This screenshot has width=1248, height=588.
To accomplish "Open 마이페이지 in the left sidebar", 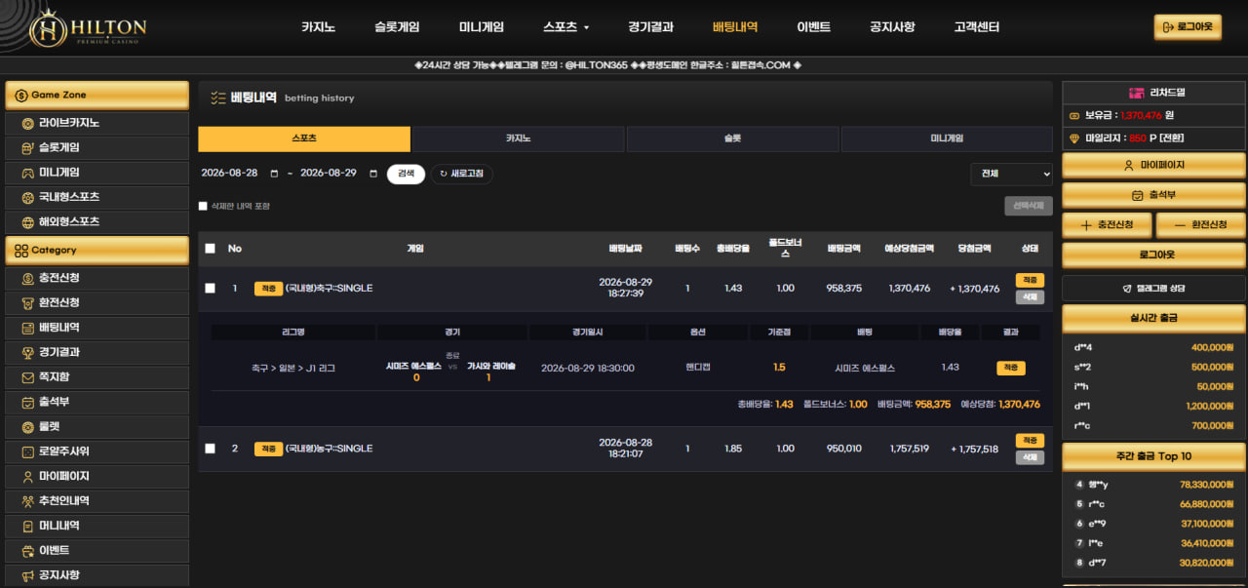I will click(97, 477).
